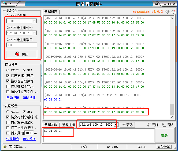Click the 自动滚屏 link
This screenshot has height=151, width=178.
[x=13, y=98]
